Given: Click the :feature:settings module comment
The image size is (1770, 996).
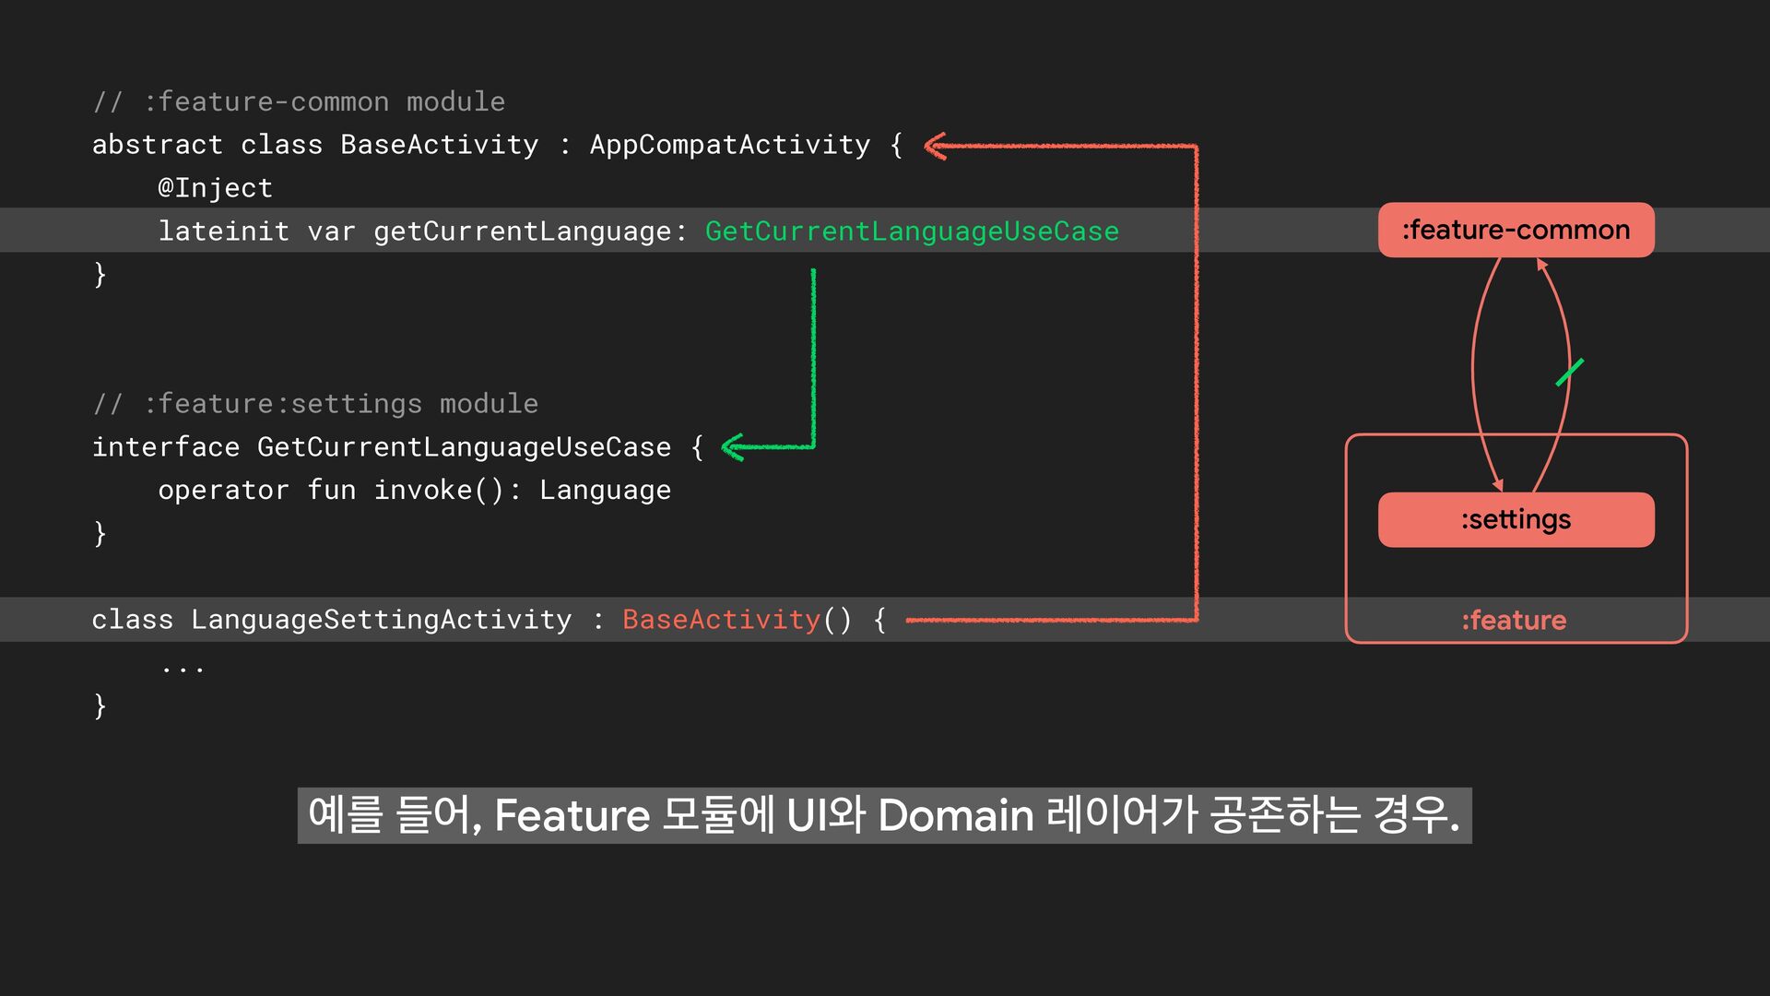Looking at the screenshot, I should (x=315, y=404).
